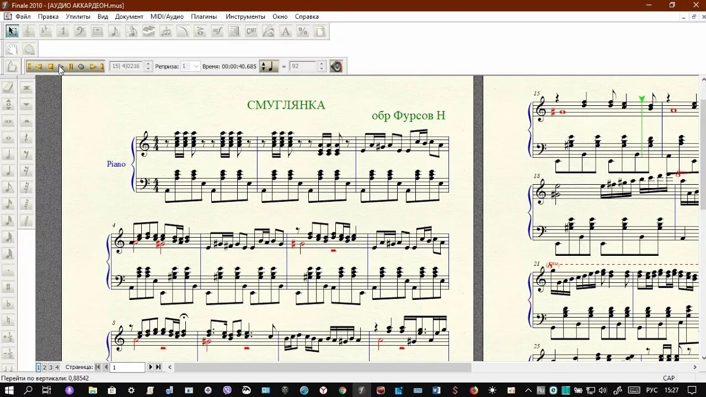Click the page number field
The width and height of the screenshot is (706, 397).
(128, 367)
